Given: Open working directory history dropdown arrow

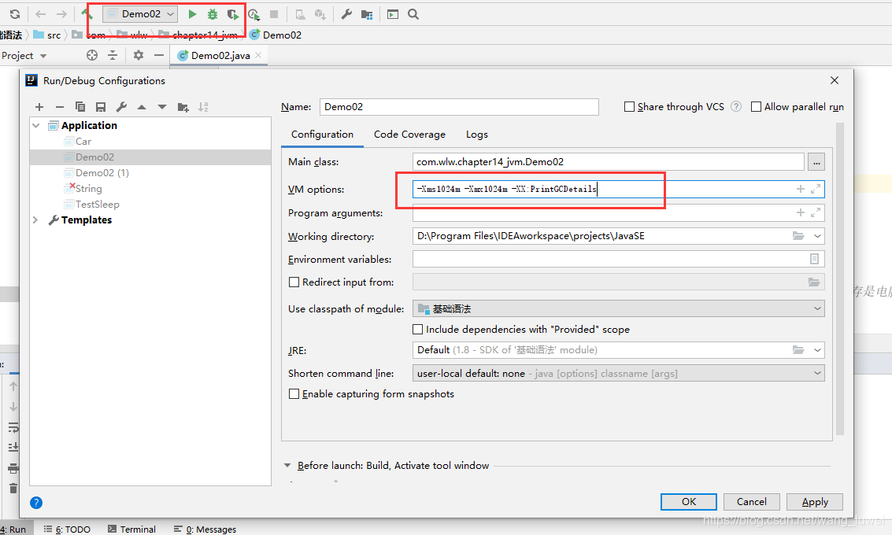Looking at the screenshot, I should pyautogui.click(x=817, y=236).
